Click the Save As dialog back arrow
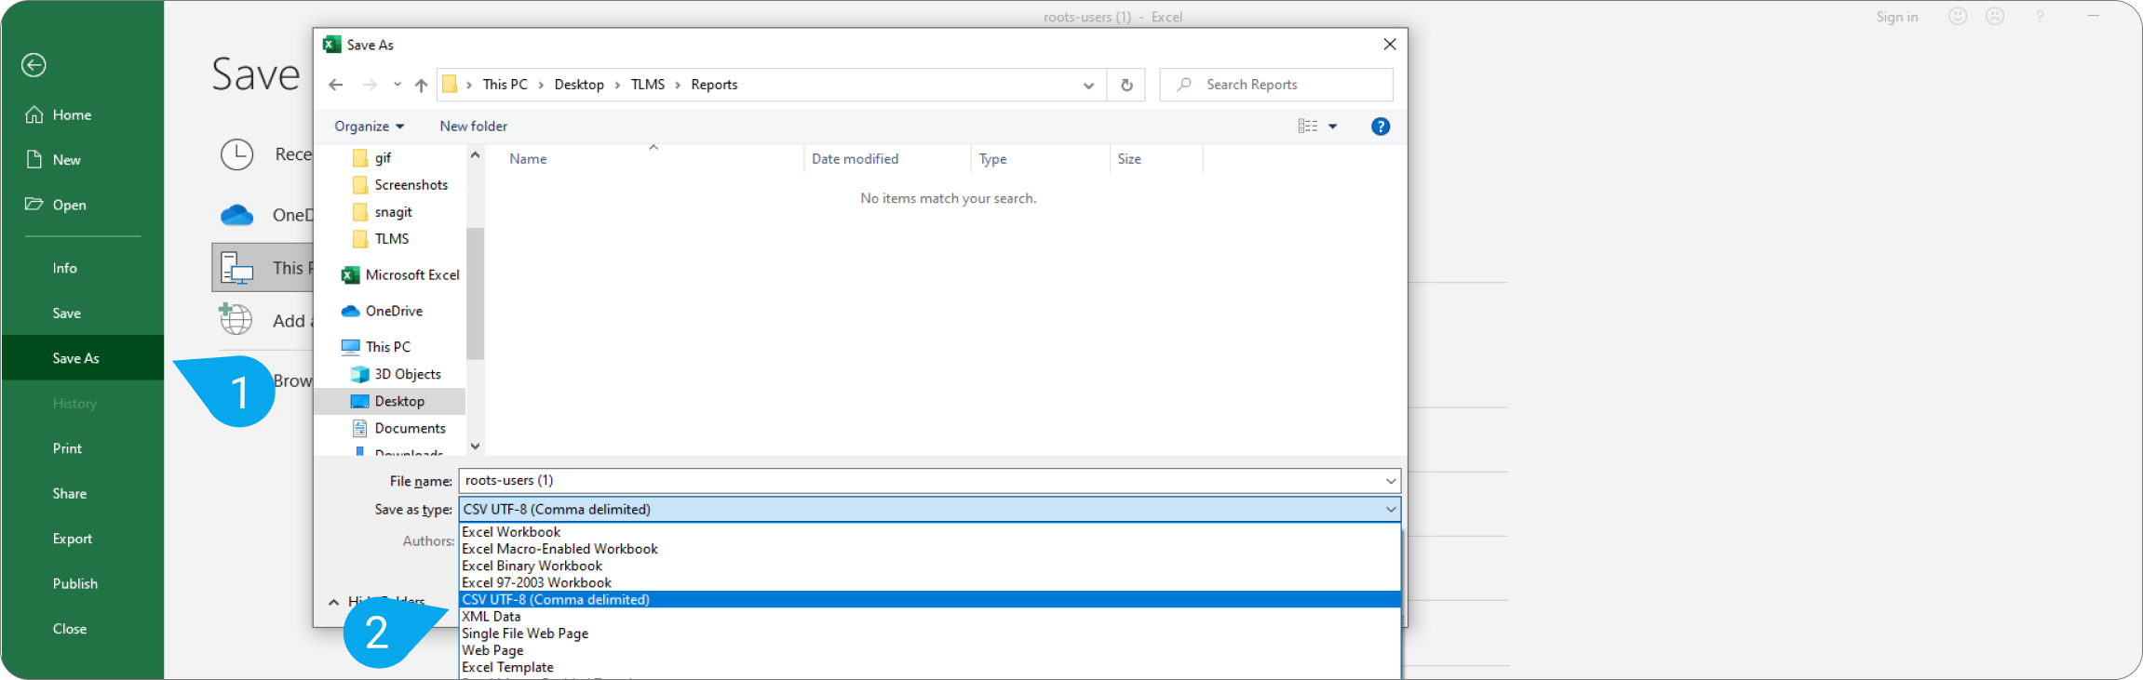The height and width of the screenshot is (680, 2143). pos(336,85)
